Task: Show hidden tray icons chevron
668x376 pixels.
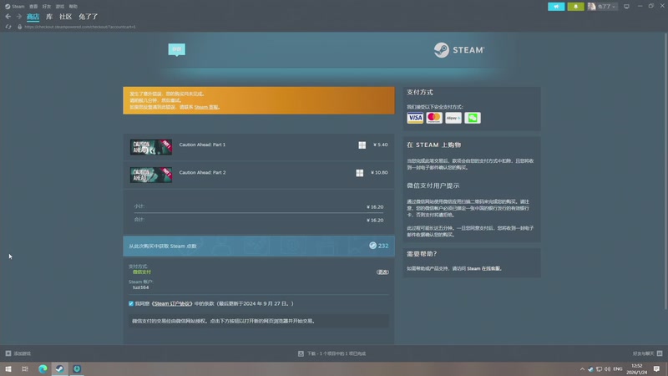Action: point(582,369)
